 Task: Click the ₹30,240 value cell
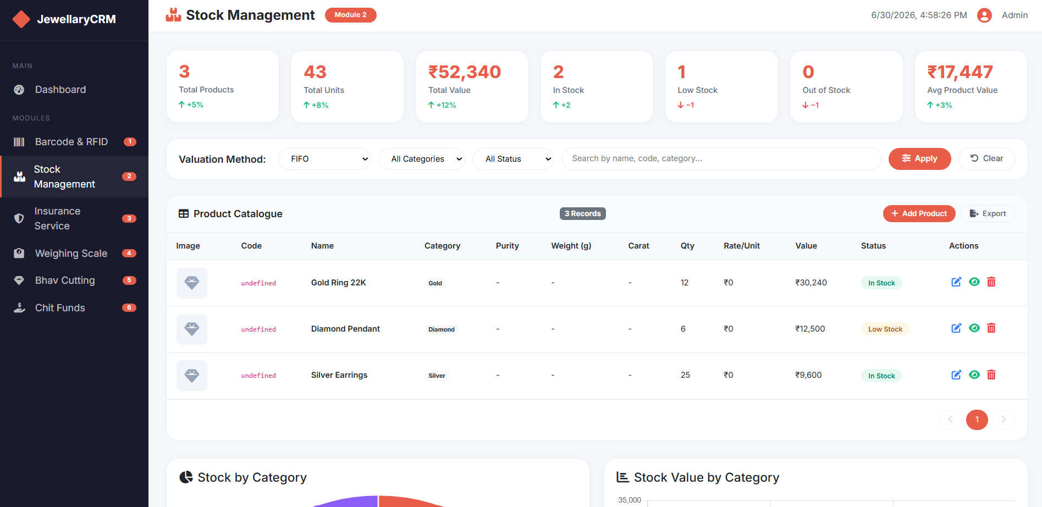811,283
